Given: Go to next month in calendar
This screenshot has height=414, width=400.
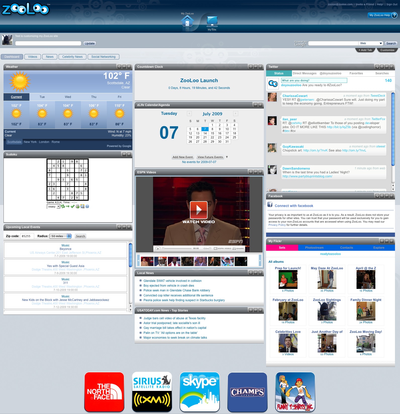Looking at the screenshot, I should pyautogui.click(x=235, y=114).
